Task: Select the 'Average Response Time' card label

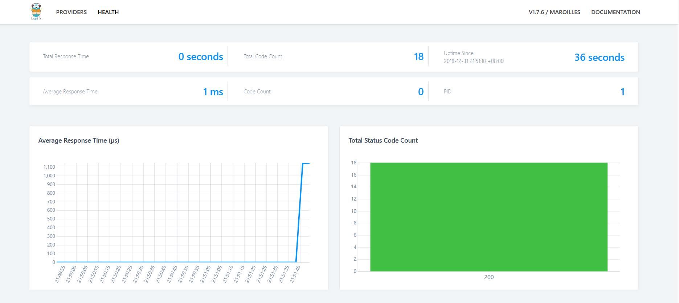Action: point(70,92)
